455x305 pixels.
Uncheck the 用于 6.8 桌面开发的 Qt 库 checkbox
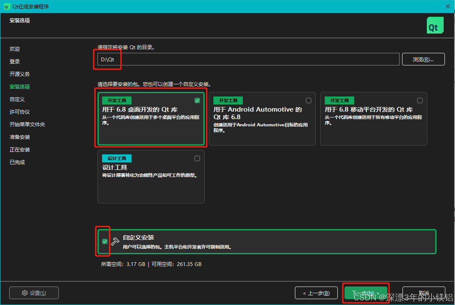pos(197,101)
